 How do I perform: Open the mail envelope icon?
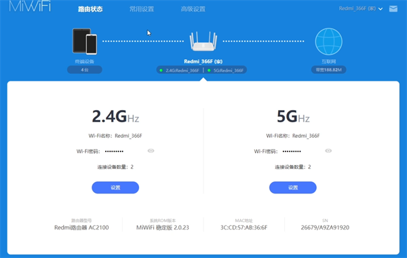393,9
